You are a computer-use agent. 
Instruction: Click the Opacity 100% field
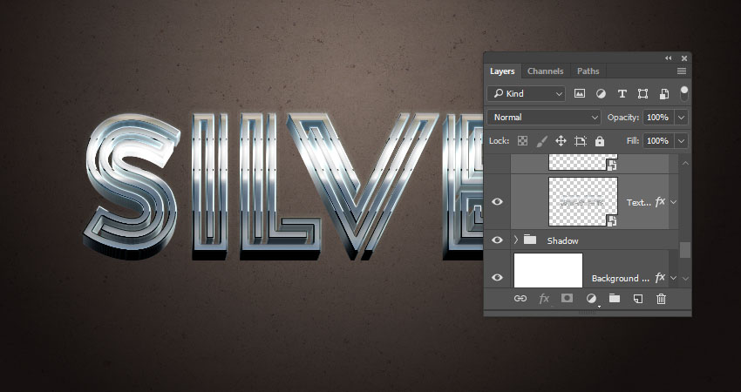(x=658, y=117)
